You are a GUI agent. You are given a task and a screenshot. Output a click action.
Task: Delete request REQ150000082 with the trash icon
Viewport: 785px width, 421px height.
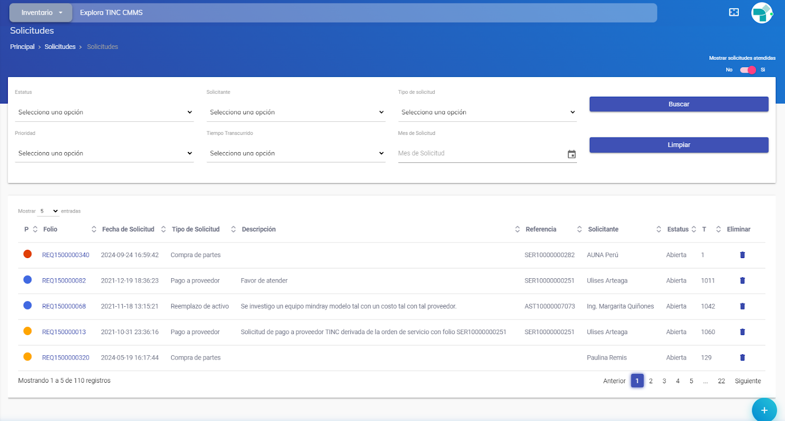742,281
